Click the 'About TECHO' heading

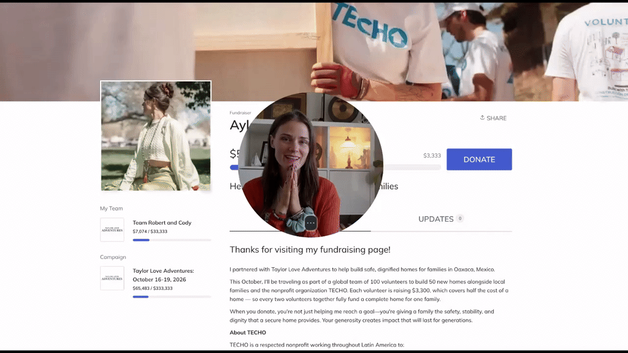tap(248, 333)
